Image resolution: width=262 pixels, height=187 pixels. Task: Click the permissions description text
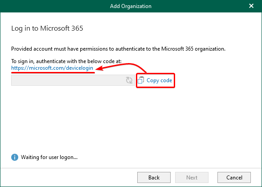[x=119, y=49]
